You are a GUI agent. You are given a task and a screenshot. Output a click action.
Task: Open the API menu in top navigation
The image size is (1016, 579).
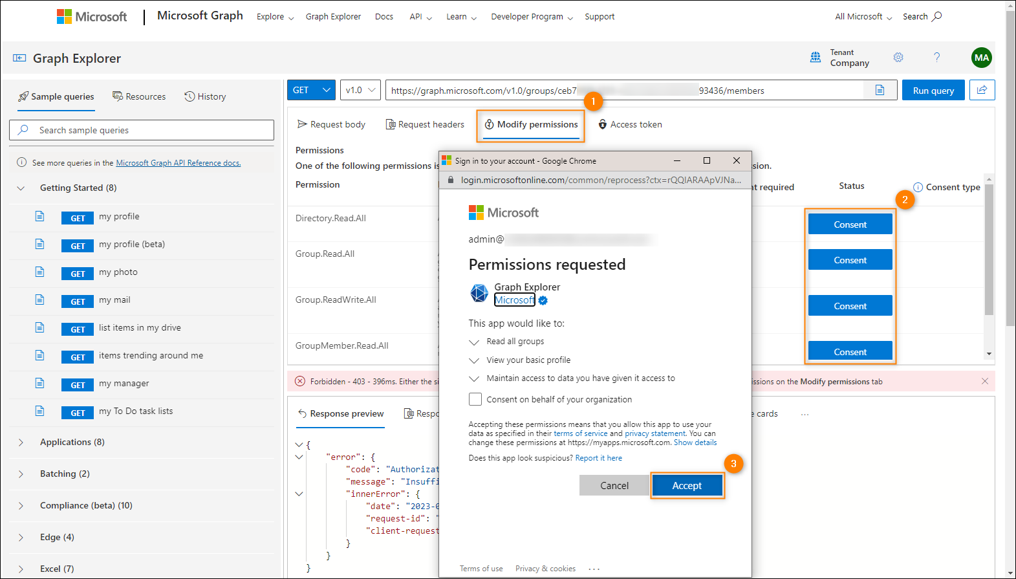(x=421, y=17)
